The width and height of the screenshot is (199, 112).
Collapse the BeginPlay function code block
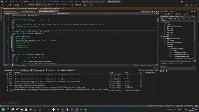pyautogui.click(x=12, y=33)
